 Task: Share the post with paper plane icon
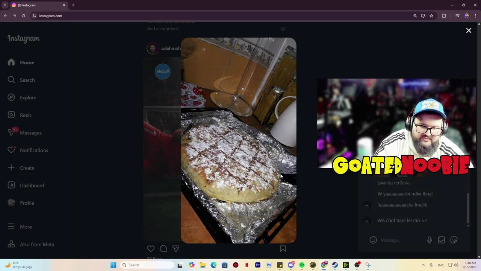coord(175,248)
